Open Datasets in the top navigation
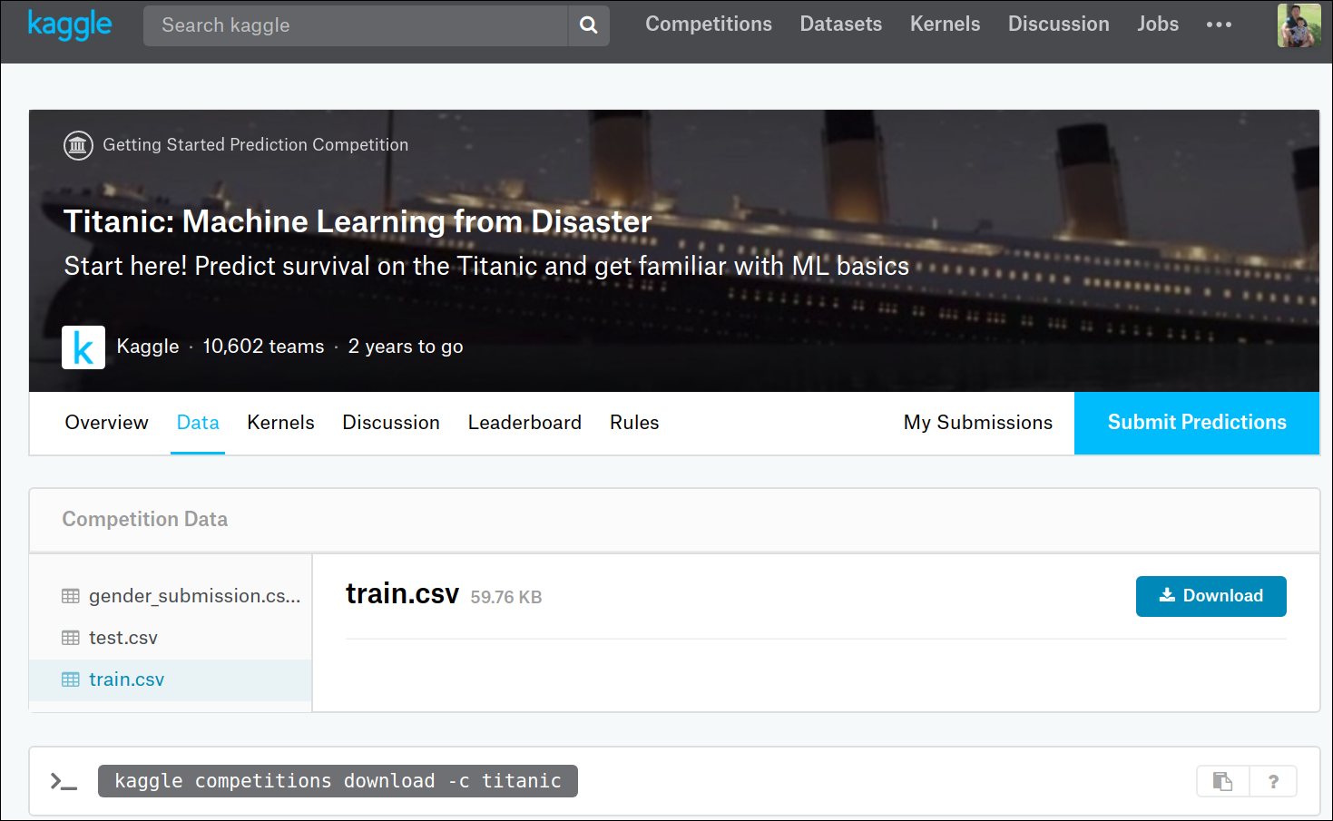The image size is (1333, 821). click(x=841, y=24)
